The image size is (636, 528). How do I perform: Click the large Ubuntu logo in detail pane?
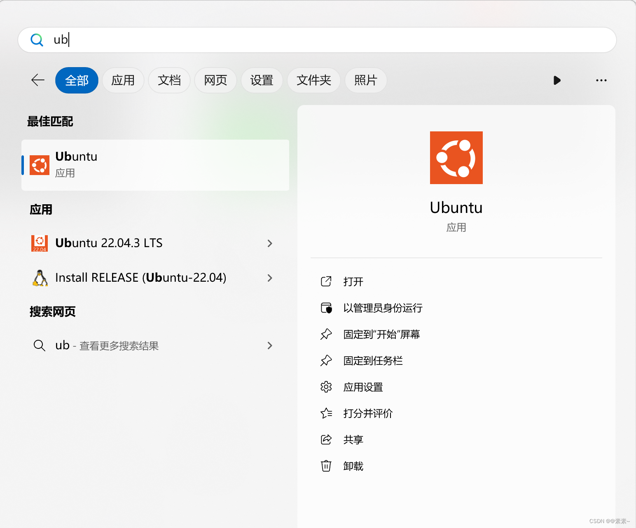[x=456, y=158]
